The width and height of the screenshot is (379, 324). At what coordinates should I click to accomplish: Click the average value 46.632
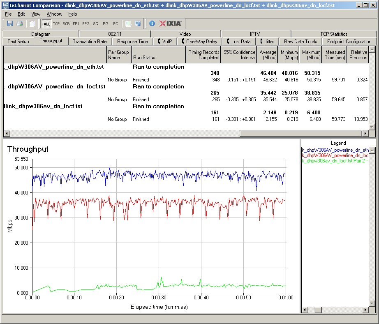pos(270,80)
